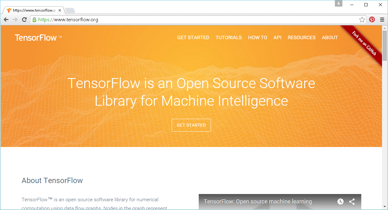Click the Chrome user profile icon
This screenshot has height=210, width=388.
339,3
